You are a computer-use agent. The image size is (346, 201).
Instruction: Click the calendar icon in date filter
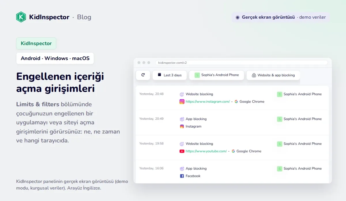click(159, 75)
